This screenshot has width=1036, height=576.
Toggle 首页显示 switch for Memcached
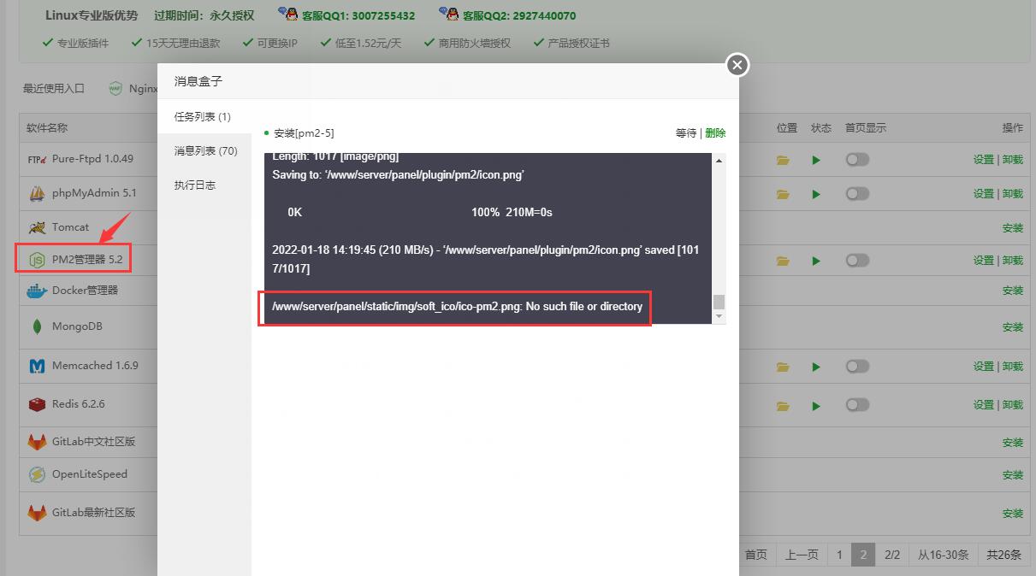857,366
